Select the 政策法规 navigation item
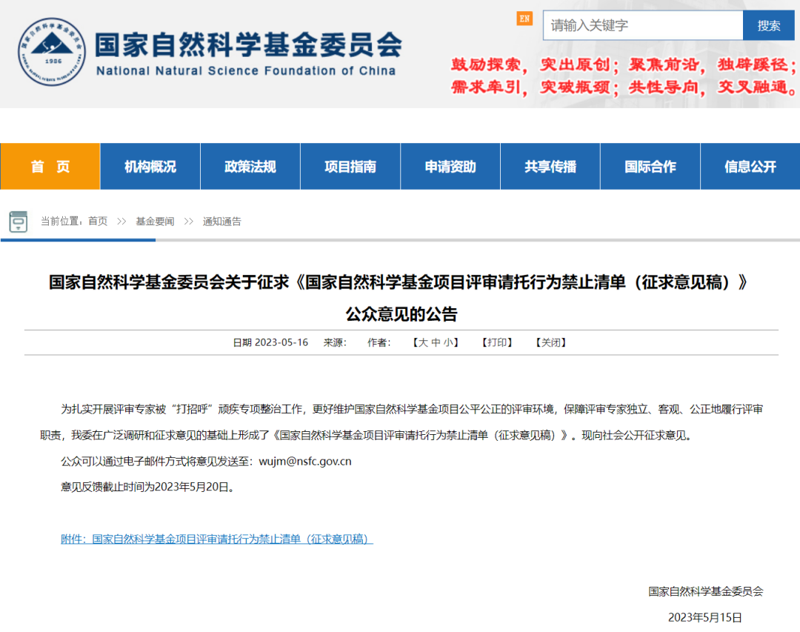This screenshot has width=800, height=632. click(x=250, y=167)
